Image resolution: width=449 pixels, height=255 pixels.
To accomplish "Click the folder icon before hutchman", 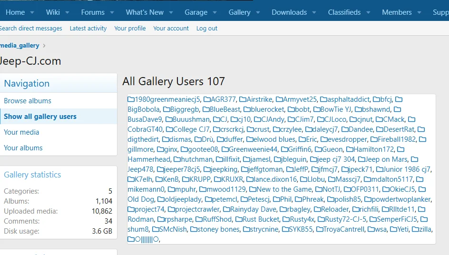I will tap(177, 159).
